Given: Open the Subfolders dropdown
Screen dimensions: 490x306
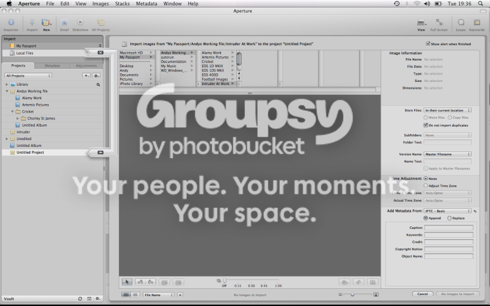Looking at the screenshot, I should tap(447, 135).
